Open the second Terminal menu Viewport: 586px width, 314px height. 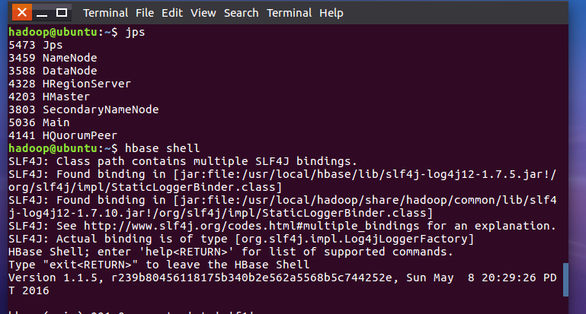289,13
